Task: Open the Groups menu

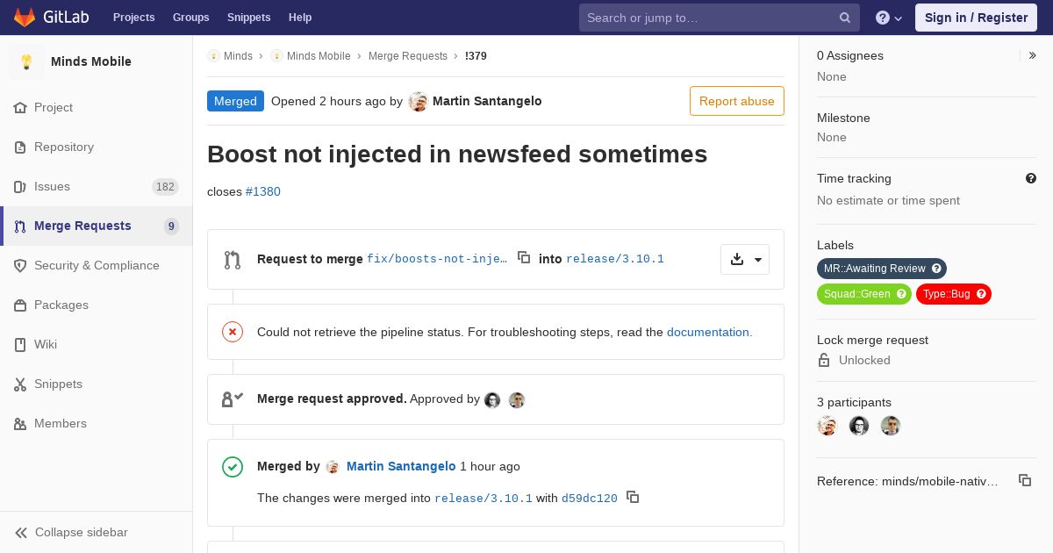Action: tap(190, 18)
